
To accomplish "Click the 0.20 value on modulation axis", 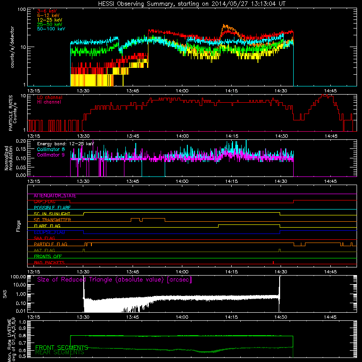I will pos(21,141).
